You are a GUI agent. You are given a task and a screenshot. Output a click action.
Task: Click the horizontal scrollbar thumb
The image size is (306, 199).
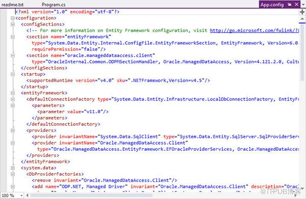coord(91,195)
